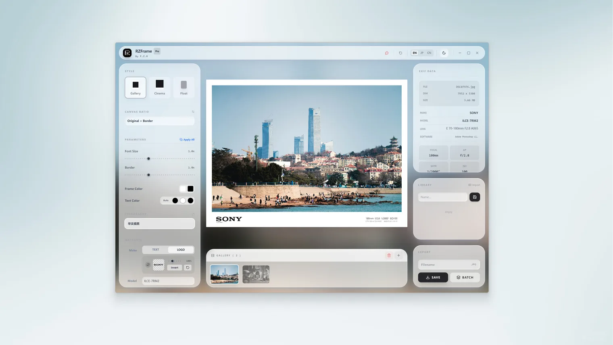The image size is (613, 345).
Task: Pick black frame color swatch
Action: tap(190, 189)
